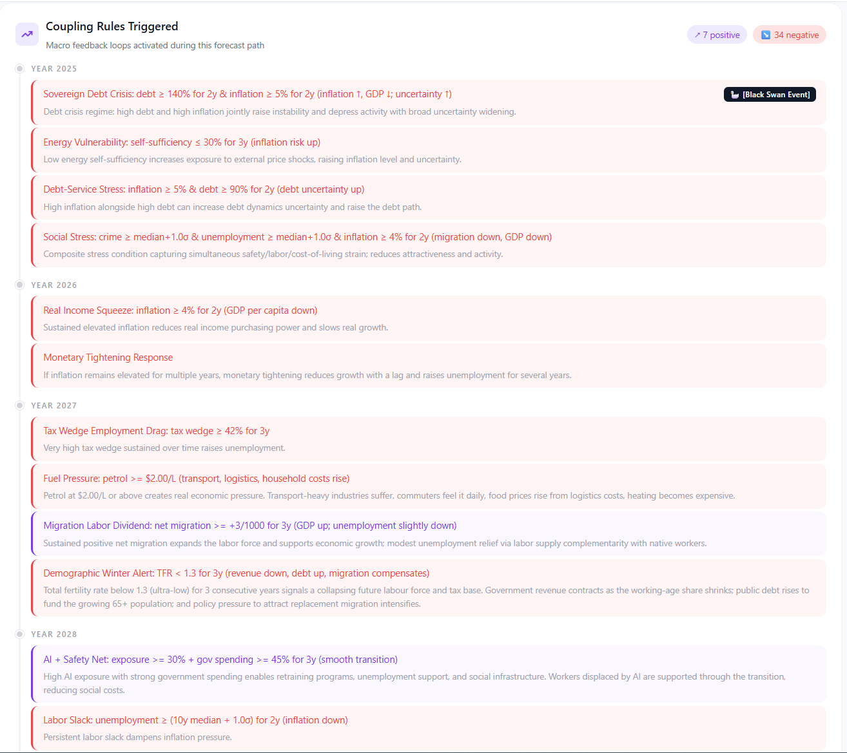Select the Year 2025 timeline node
This screenshot has height=753, width=847.
point(19,68)
